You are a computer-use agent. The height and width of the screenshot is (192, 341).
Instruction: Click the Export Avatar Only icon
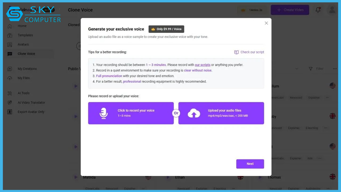(10, 112)
